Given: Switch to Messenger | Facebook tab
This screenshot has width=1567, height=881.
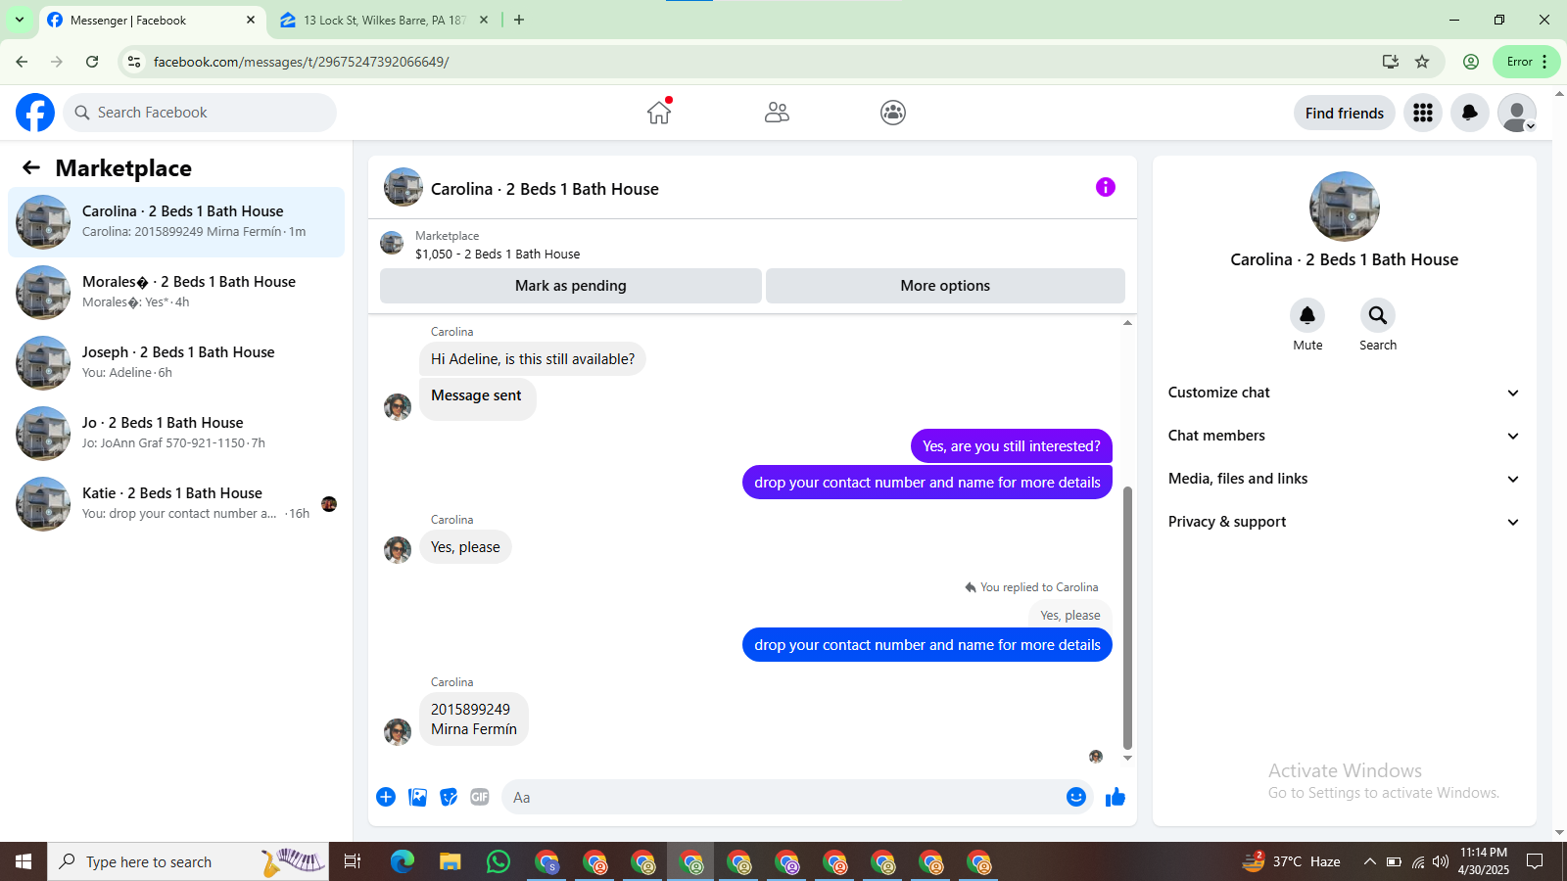Looking at the screenshot, I should (x=152, y=20).
